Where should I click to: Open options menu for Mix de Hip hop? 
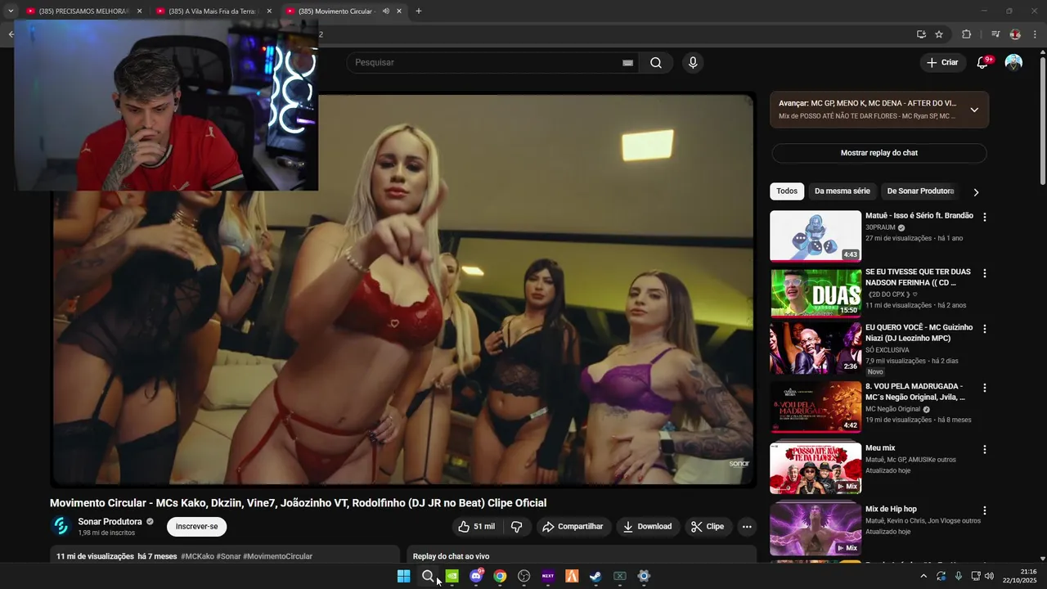click(984, 510)
